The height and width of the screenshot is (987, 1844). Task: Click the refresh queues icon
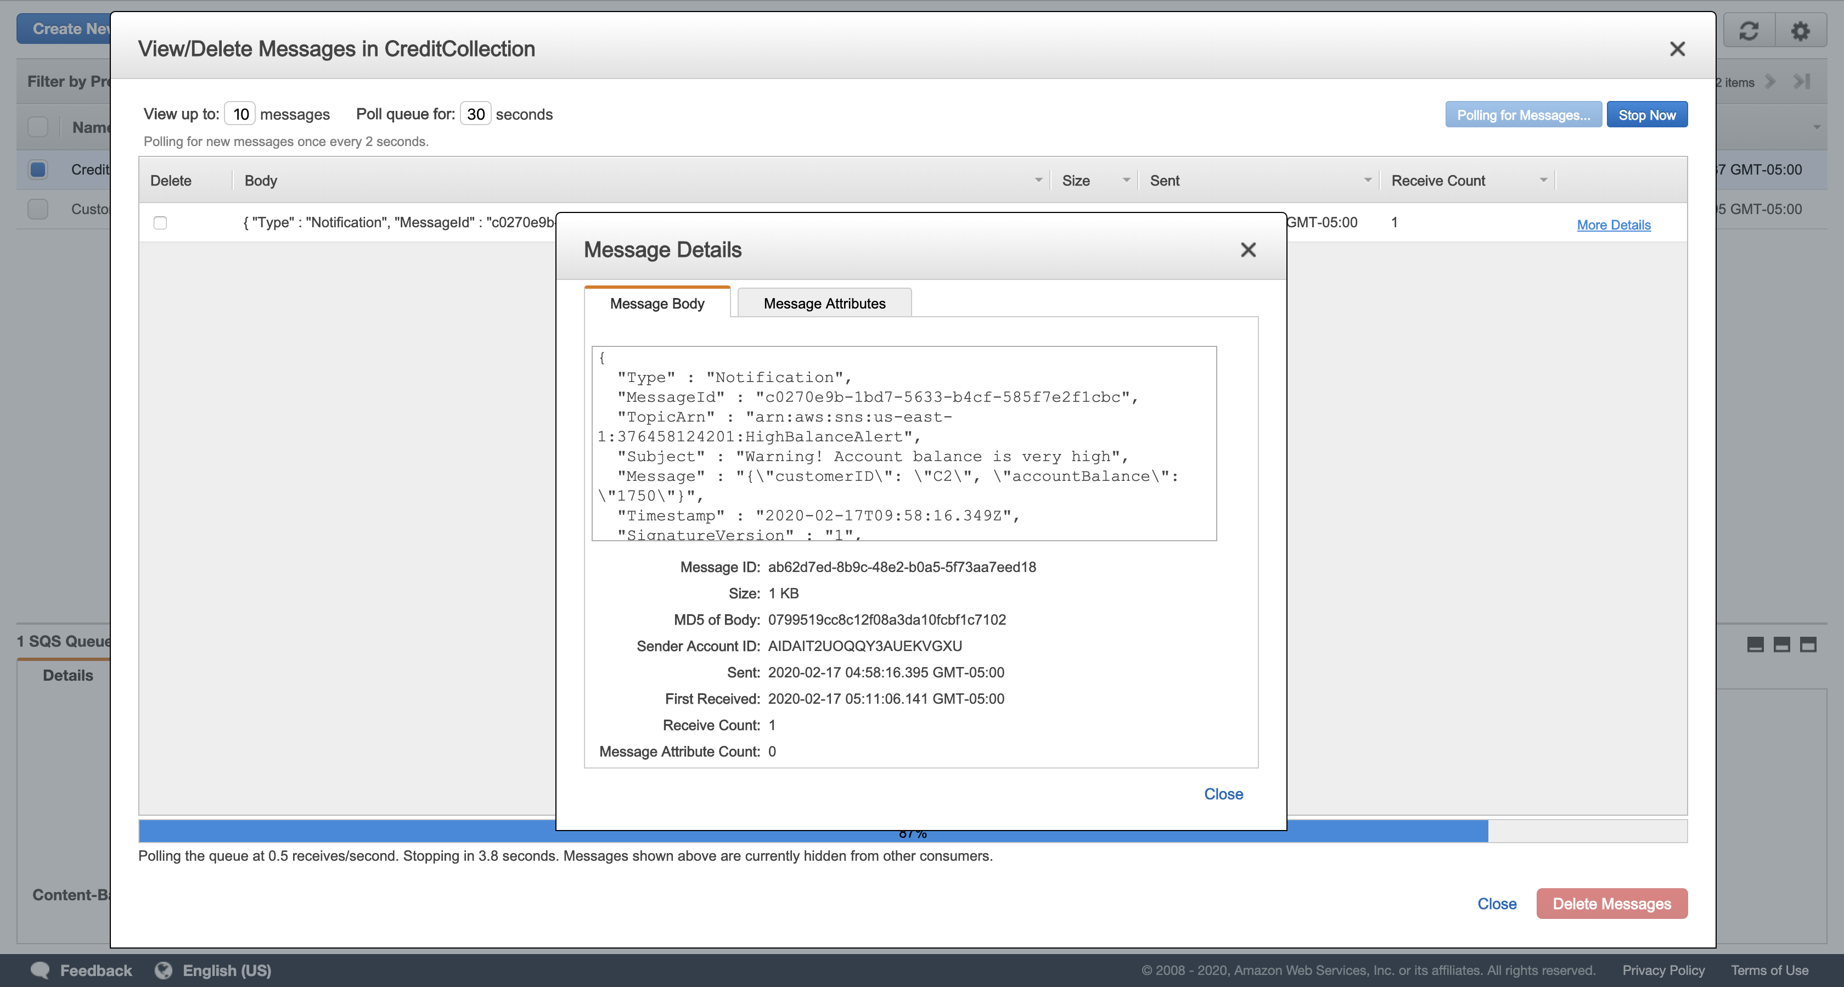pyautogui.click(x=1749, y=30)
